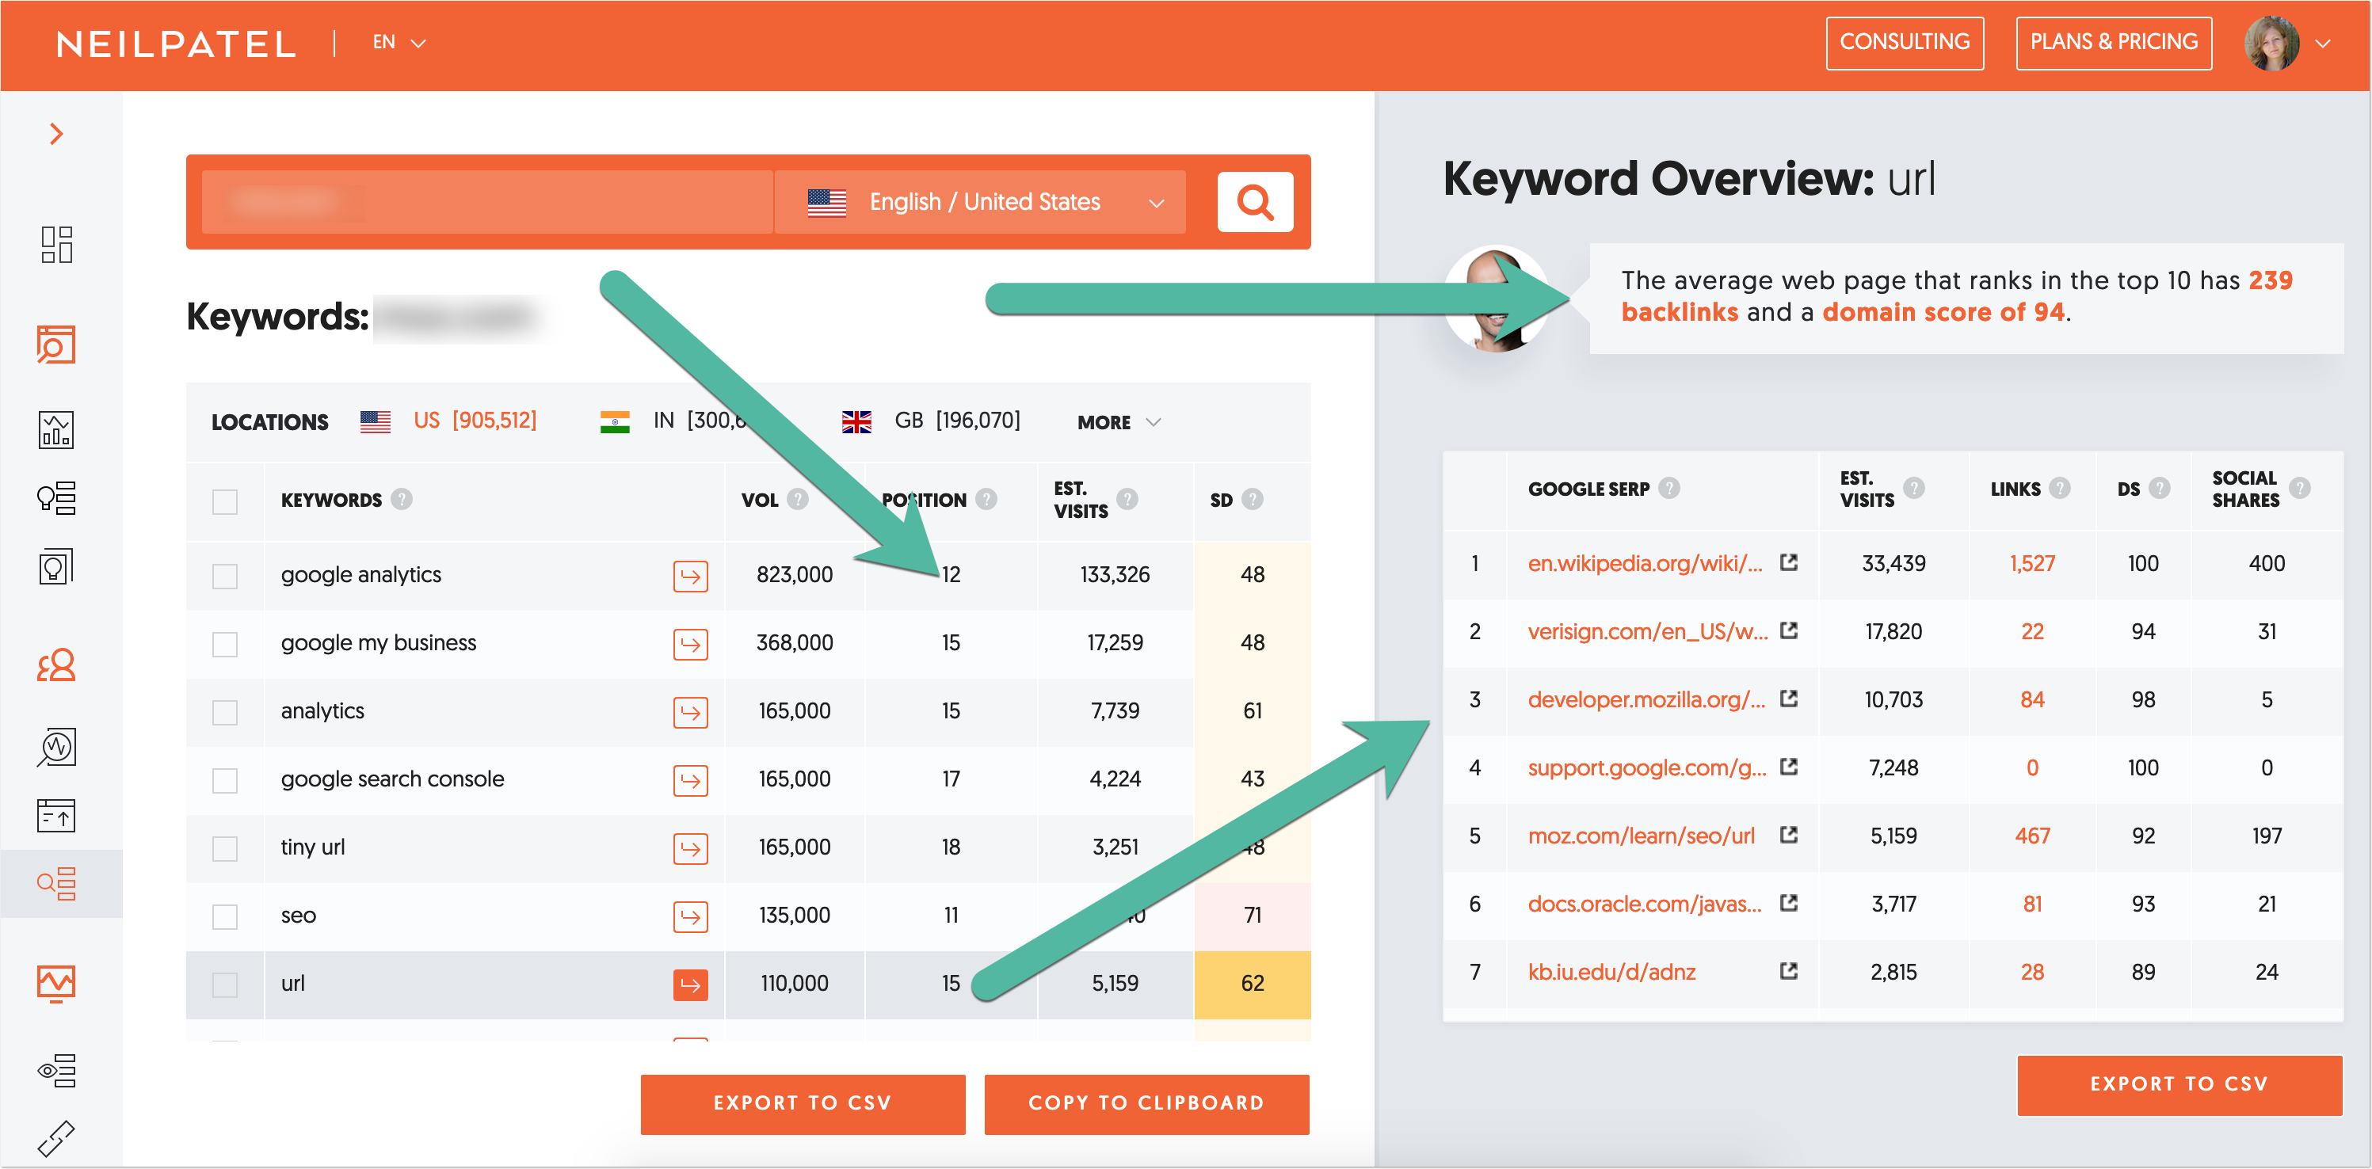2372x1169 pixels.
Task: Open PLANS & PRICING
Action: 2113,42
